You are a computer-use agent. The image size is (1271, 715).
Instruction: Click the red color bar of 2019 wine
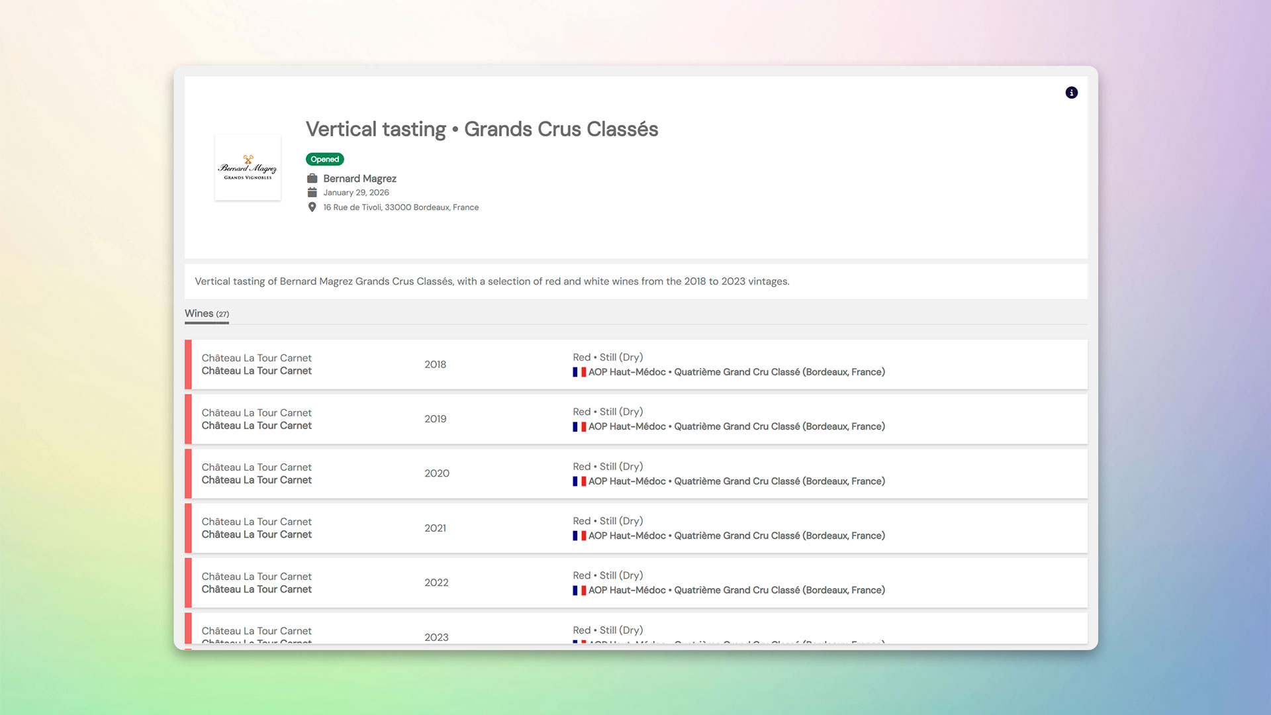[x=188, y=419]
